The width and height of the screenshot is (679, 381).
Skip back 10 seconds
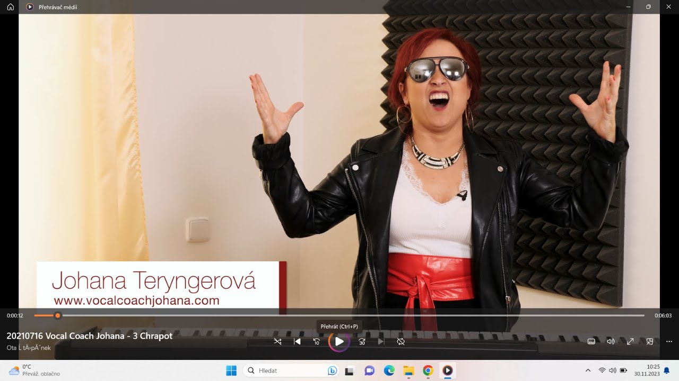click(x=317, y=342)
